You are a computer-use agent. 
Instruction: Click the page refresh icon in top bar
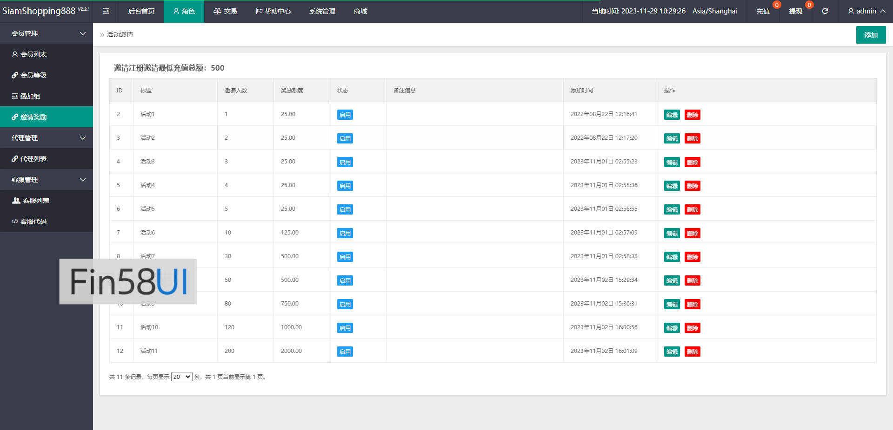[x=825, y=11]
